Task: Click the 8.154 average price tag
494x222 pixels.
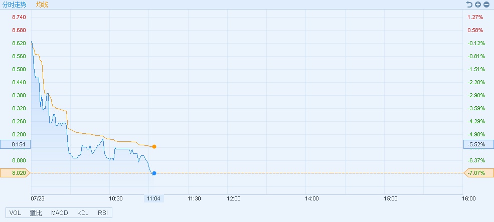Action: point(15,145)
